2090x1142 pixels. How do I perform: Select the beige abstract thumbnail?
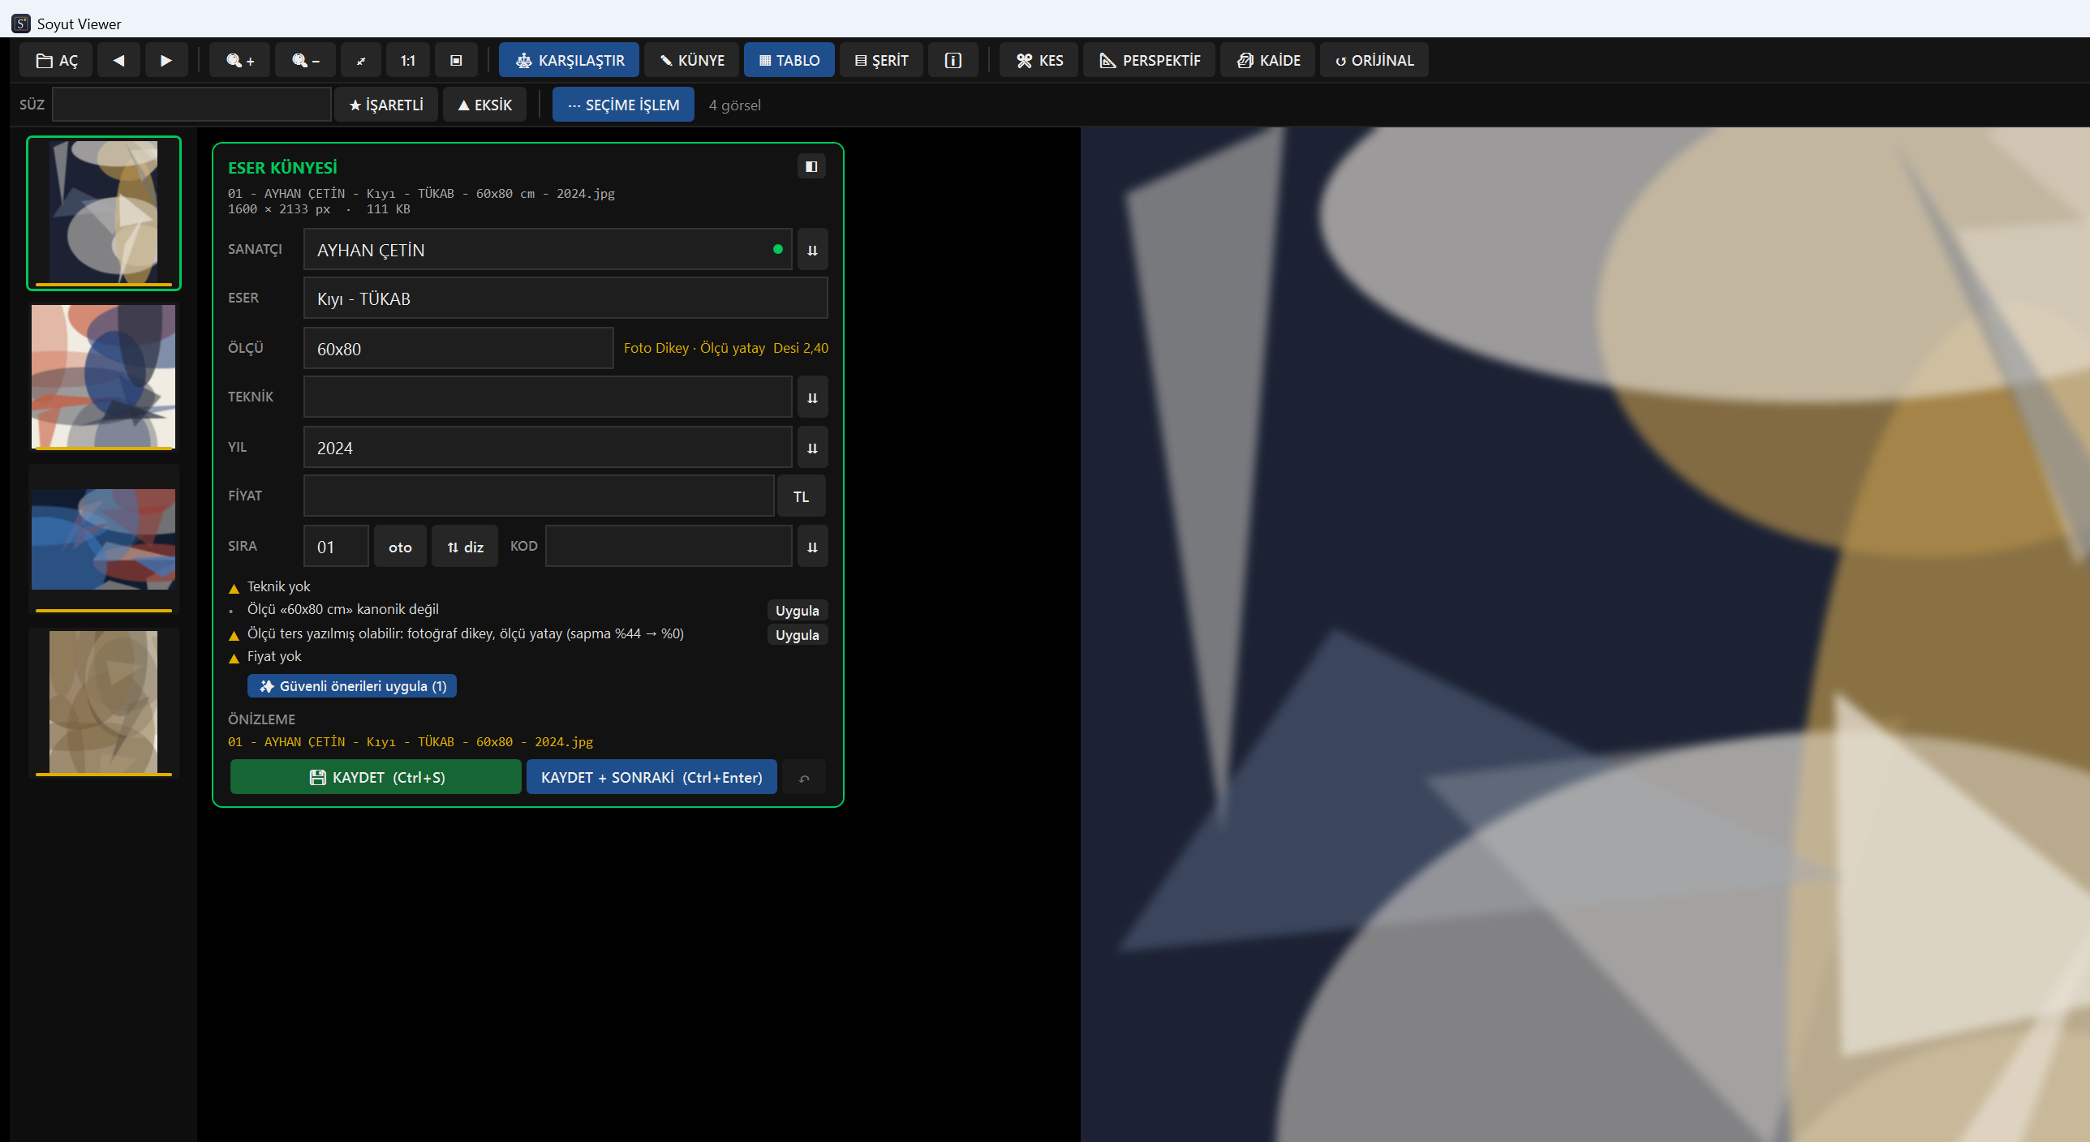[x=103, y=702]
